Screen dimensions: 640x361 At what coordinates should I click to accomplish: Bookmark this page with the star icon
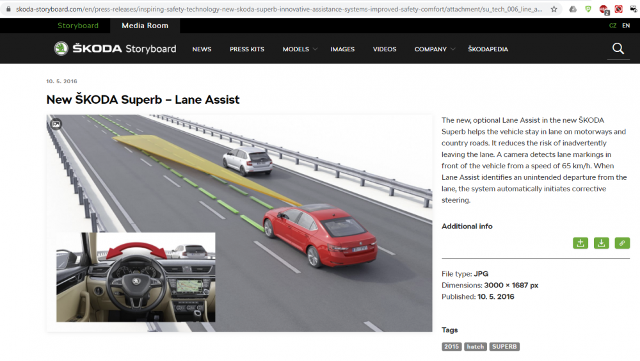tap(554, 9)
